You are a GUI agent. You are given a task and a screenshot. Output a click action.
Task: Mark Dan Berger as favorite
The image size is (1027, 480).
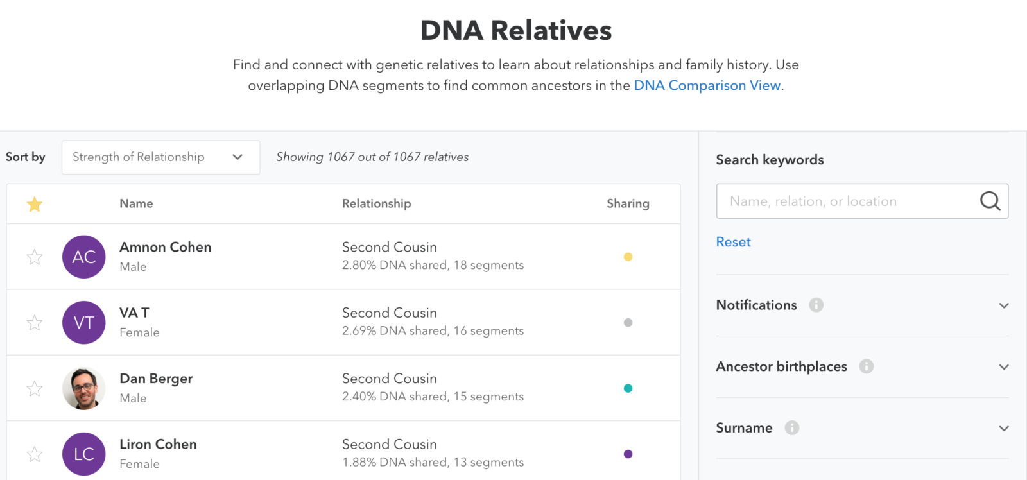tap(35, 388)
